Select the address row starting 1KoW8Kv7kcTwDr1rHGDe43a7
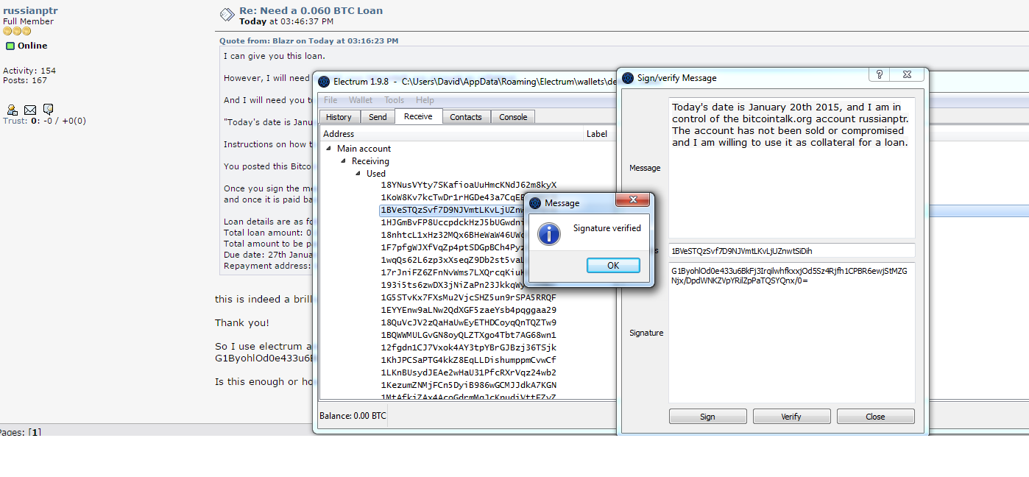Viewport: 1029px width, 477px height. pyautogui.click(x=451, y=197)
